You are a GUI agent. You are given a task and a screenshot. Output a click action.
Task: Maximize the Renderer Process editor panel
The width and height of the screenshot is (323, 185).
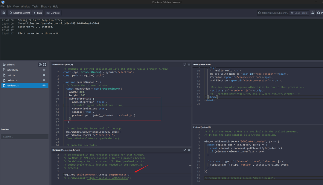(x=185, y=150)
